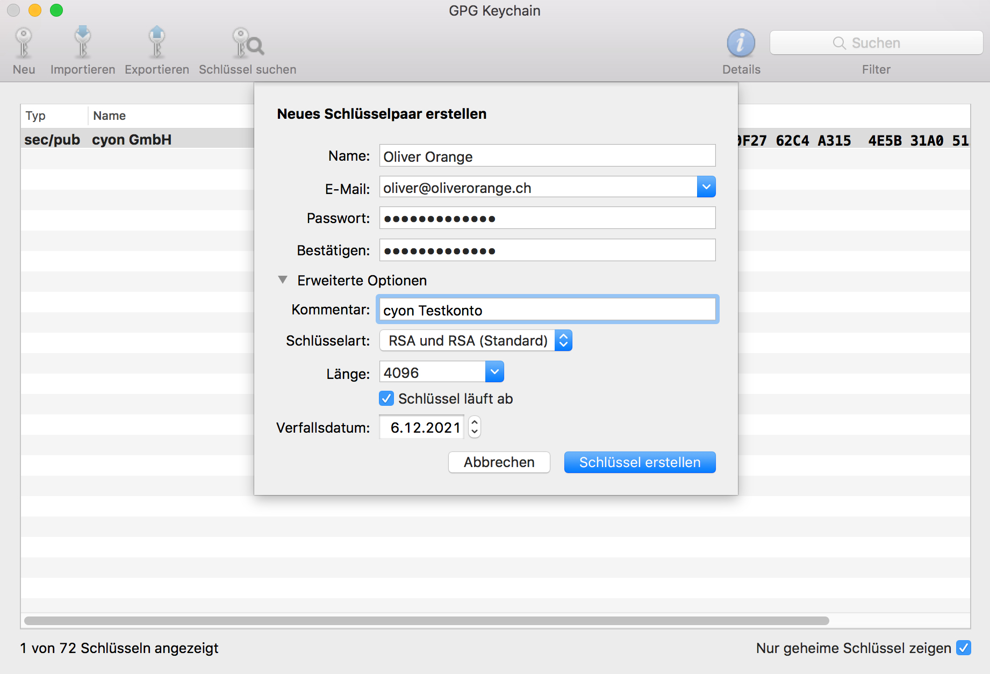The height and width of the screenshot is (674, 990).
Task: Click into the E-Mail field
Action: pos(538,187)
